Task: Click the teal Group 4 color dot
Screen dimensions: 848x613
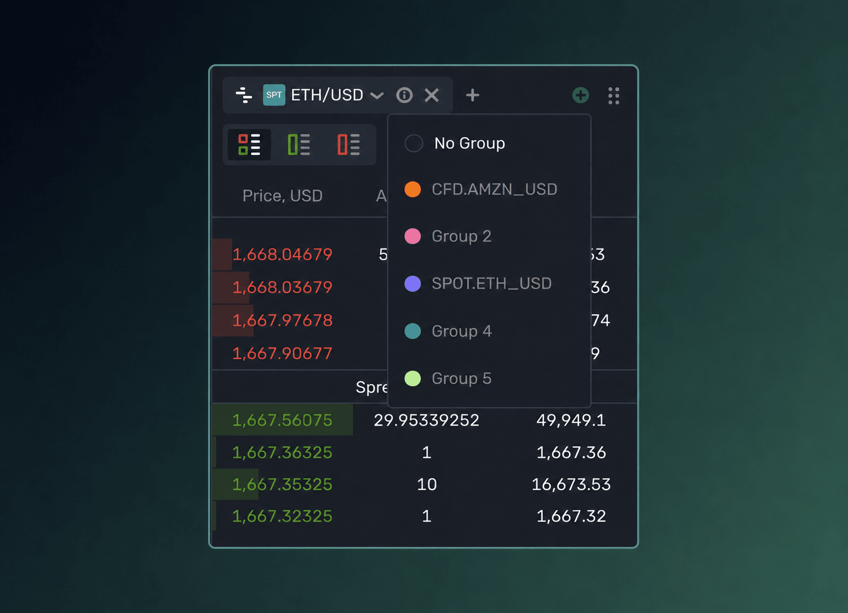Action: click(x=413, y=331)
